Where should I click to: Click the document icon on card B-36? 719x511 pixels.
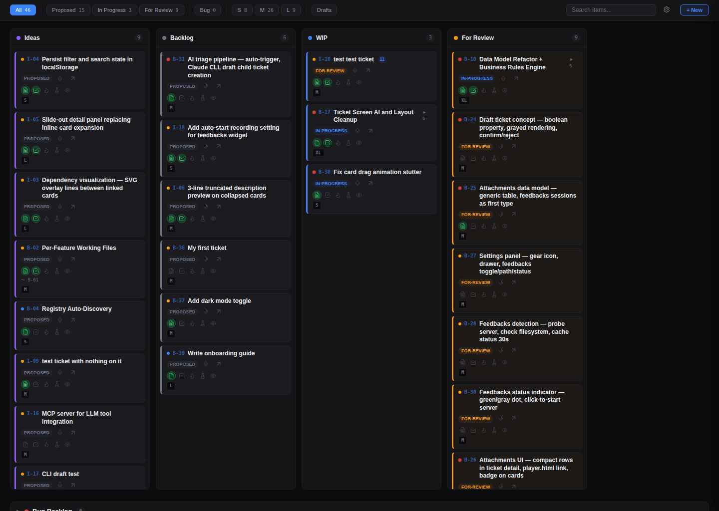click(x=171, y=271)
